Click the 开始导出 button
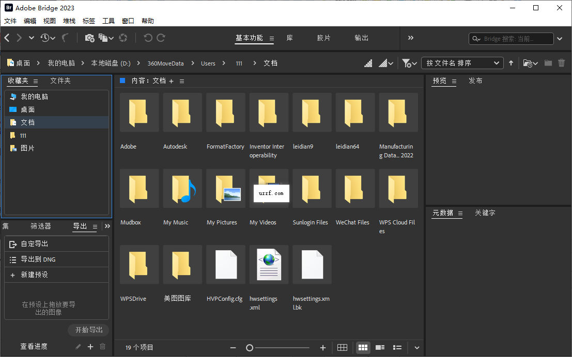This screenshot has width=572, height=357. click(88, 330)
